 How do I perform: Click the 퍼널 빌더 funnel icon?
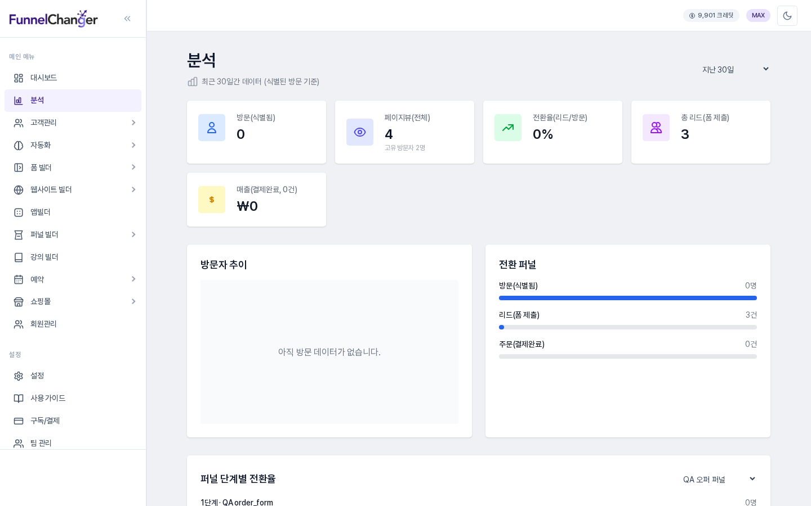[19, 235]
